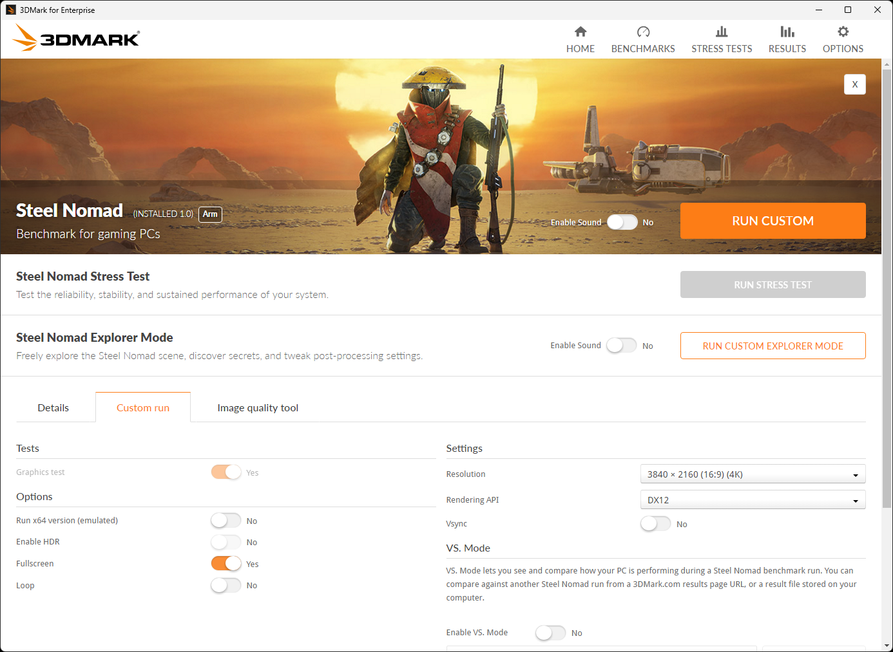This screenshot has height=652, width=893.
Task: Click the VS. Mode section heading
Action: click(x=468, y=548)
